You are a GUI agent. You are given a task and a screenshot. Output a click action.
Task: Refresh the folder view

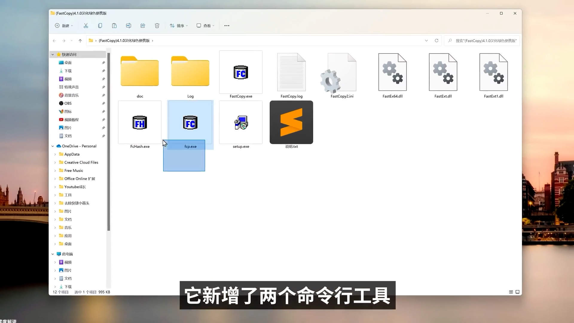click(436, 41)
